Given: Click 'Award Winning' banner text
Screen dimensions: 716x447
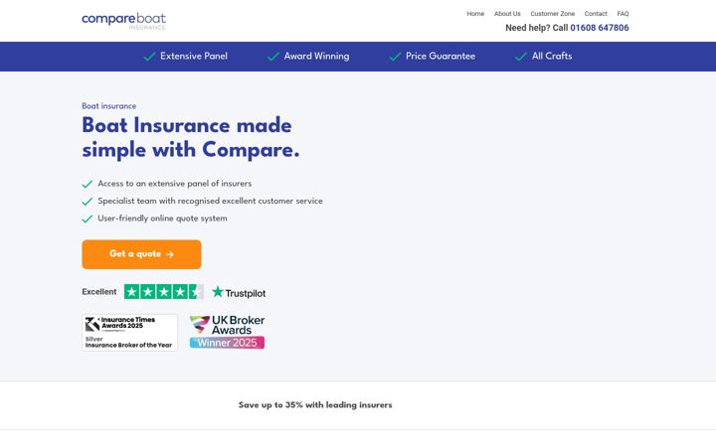Looking at the screenshot, I should pos(316,56).
